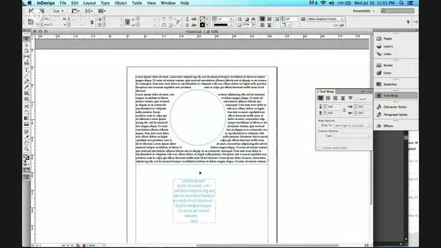Screen dimensions: 441x248
Task: Click the volume icon in menu bar
Action: pos(331,3)
